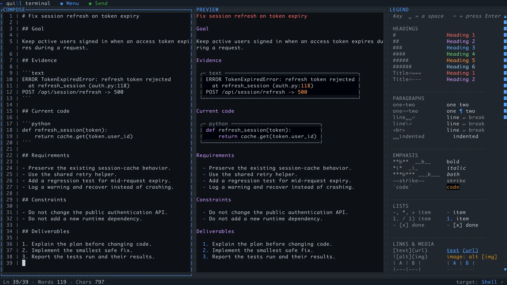The image size is (507, 285).
Task: Click the COMPOSE pane title
Action: tap(14, 10)
